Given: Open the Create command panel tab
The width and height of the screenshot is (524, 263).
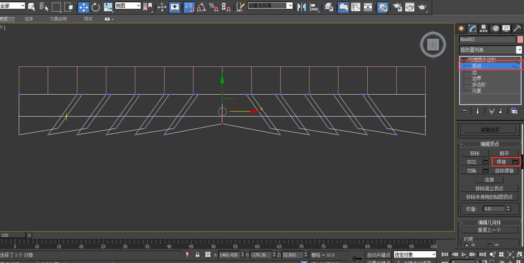Looking at the screenshot, I should click(461, 29).
